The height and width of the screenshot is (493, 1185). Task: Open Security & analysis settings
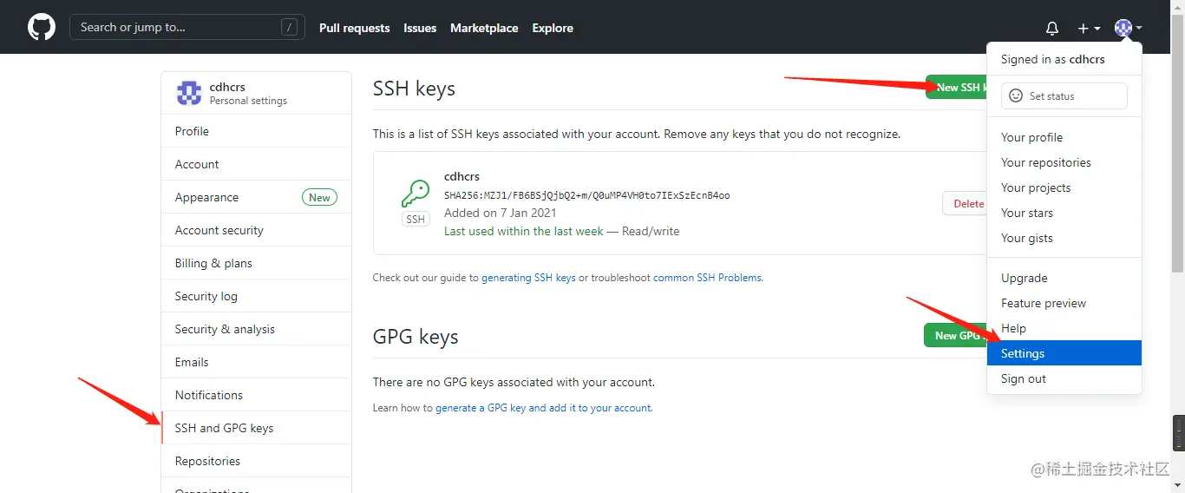pos(256,329)
